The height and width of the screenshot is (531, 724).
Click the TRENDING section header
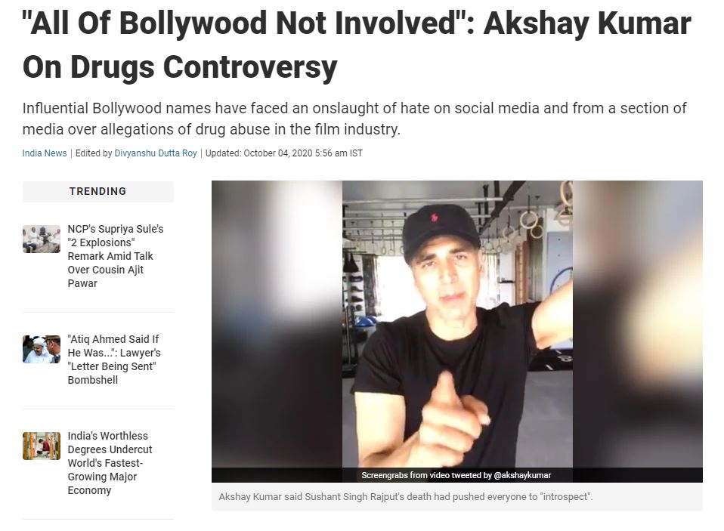98,191
